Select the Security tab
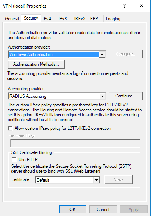151x216 pixels. click(31, 18)
